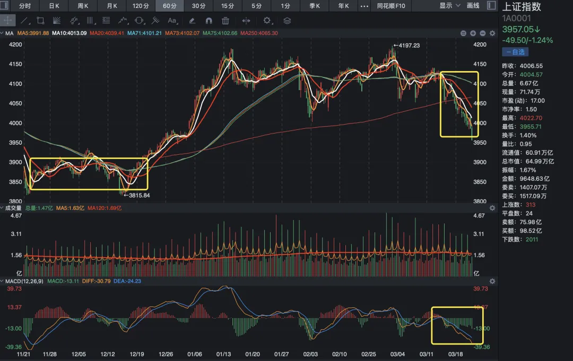Open the drawing settings gear
573x361 pixels.
tap(267, 21)
